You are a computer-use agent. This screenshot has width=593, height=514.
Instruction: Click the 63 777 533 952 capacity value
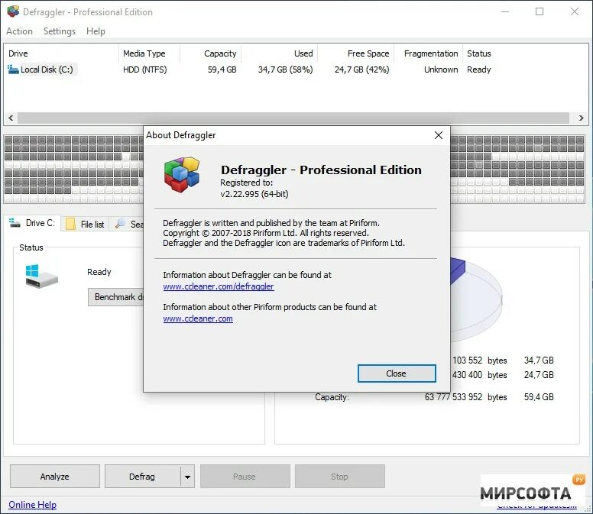453,397
